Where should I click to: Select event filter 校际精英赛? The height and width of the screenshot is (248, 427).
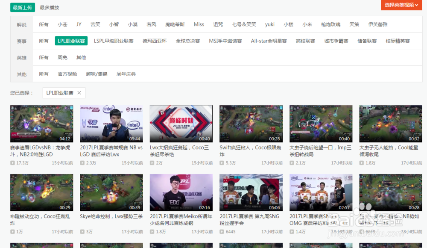(x=398, y=41)
